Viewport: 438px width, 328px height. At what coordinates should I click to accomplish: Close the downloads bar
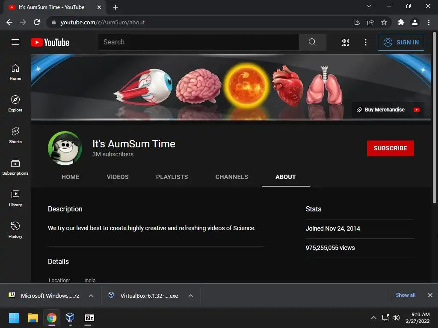point(430,295)
